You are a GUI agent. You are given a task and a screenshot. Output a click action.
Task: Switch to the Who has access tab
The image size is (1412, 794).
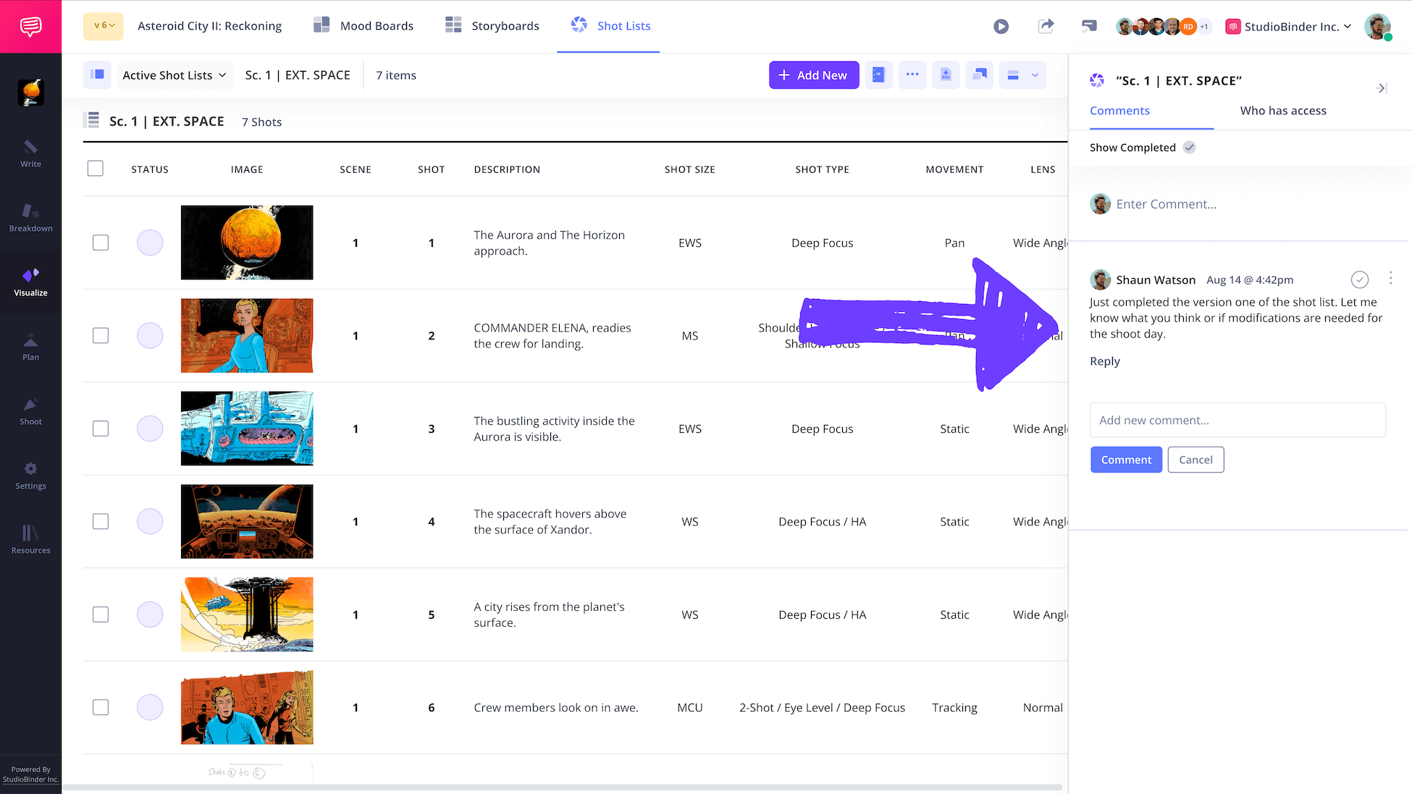1282,111
